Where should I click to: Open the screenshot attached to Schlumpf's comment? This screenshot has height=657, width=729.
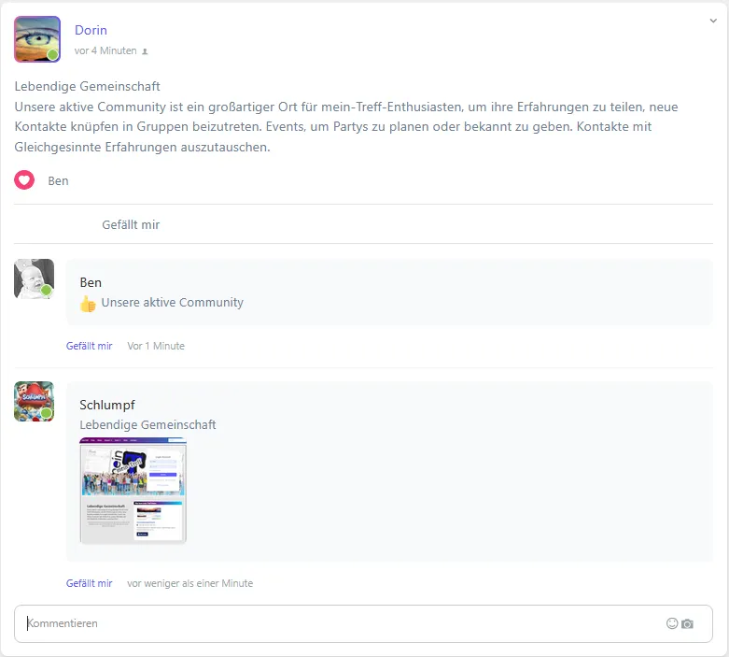click(x=133, y=491)
